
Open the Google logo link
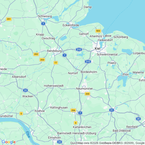[x=9, y=142]
